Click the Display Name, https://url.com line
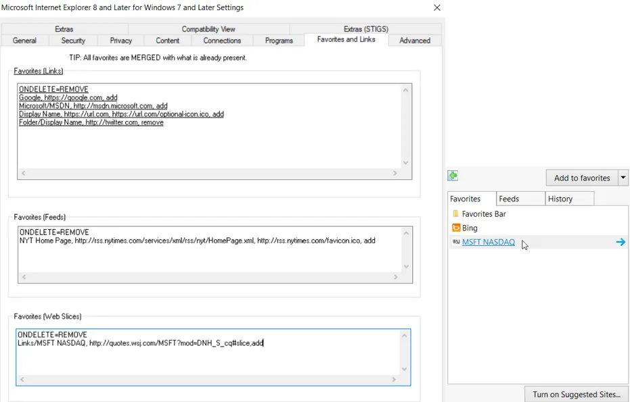 click(121, 114)
